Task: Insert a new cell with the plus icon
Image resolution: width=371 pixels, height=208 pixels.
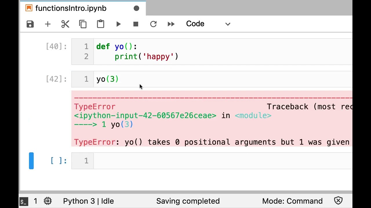Action: tap(48, 24)
